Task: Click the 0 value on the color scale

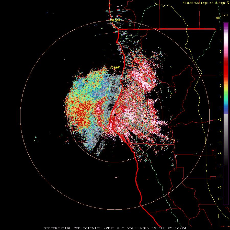Action: click(x=221, y=108)
